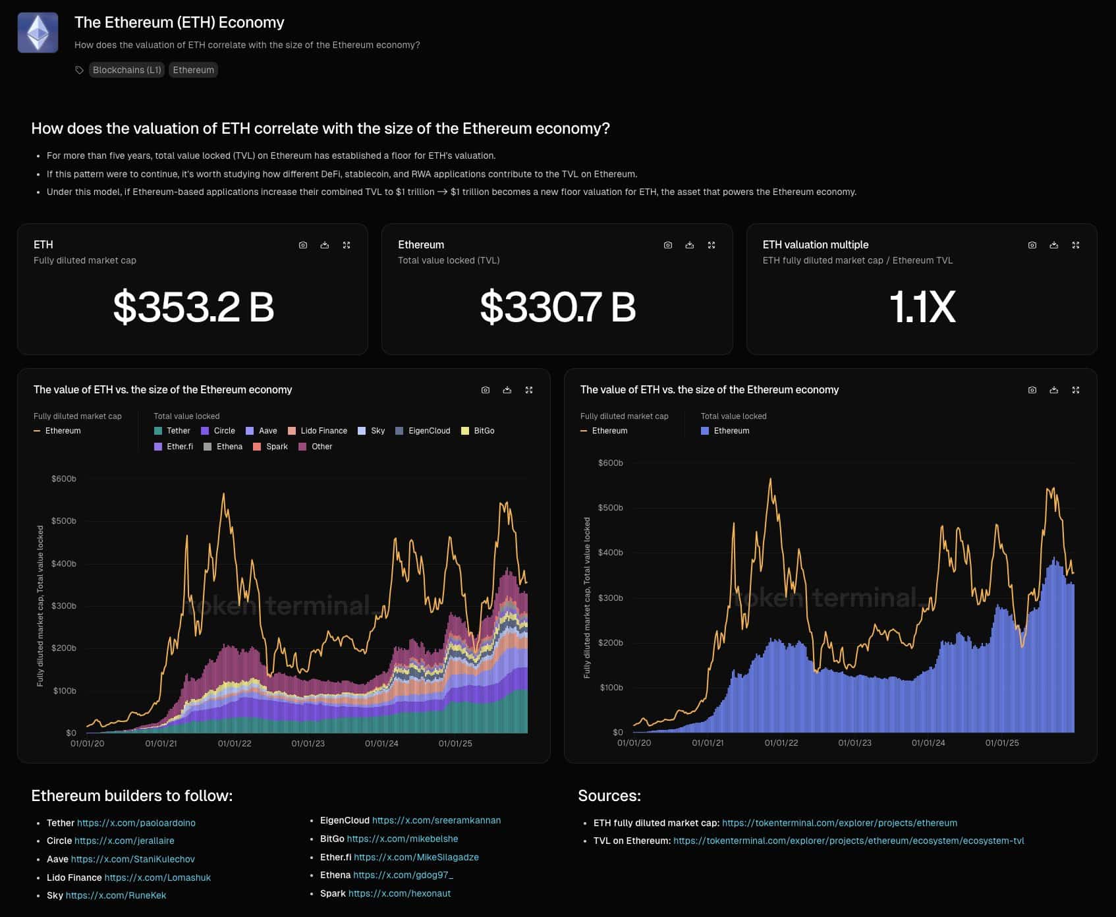This screenshot has width=1116, height=917.
Task: Click the 'Sources:' heading
Action: coord(609,796)
